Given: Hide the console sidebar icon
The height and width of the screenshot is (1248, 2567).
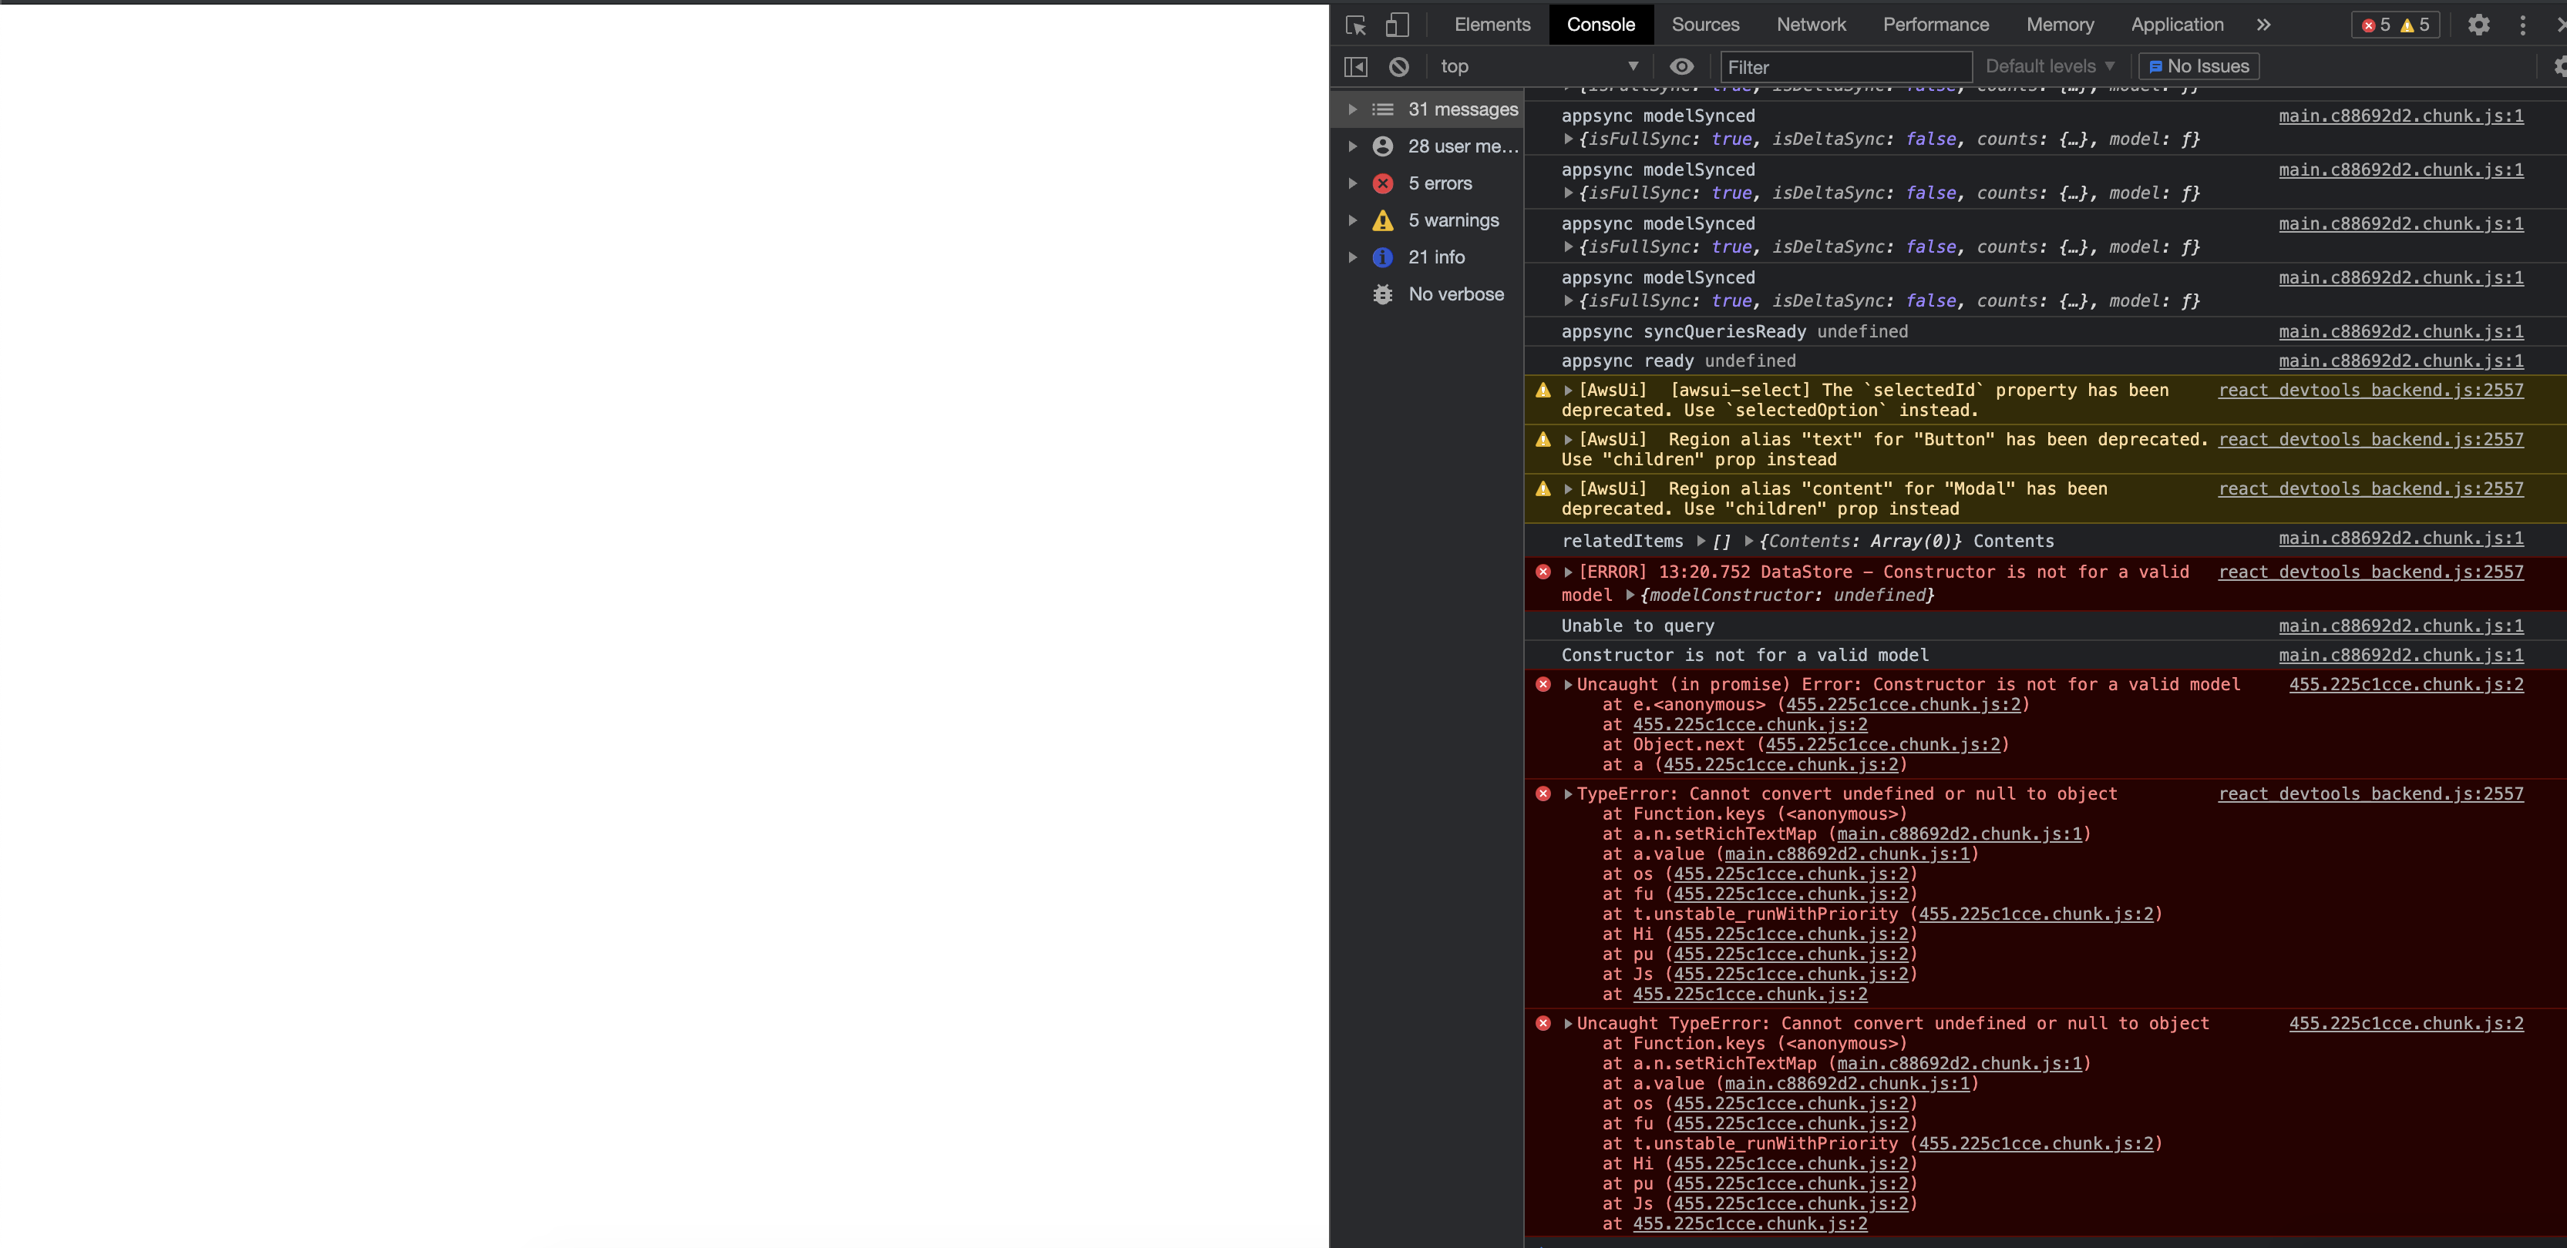Looking at the screenshot, I should [x=1356, y=67].
